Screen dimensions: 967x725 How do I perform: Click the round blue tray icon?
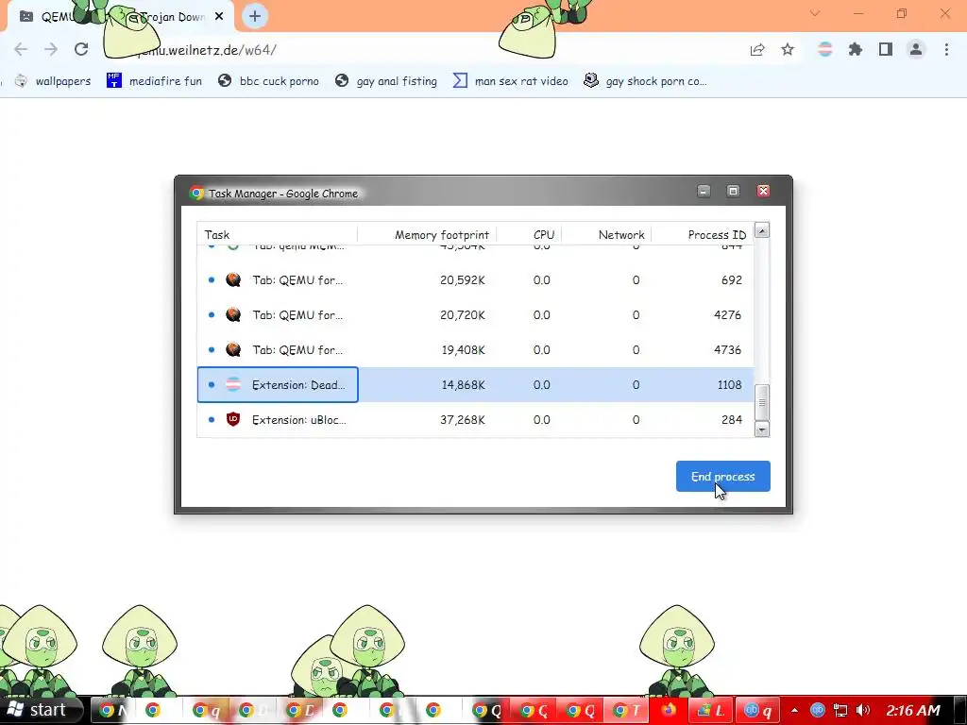(818, 710)
